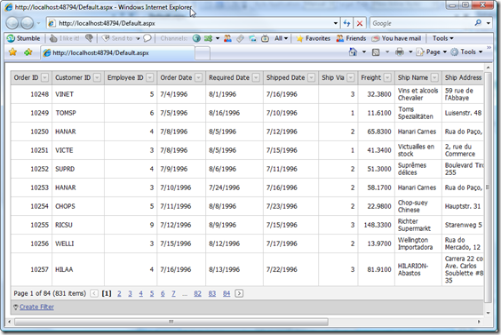501x335 pixels.
Task: Open the Page menu
Action: coord(431,52)
